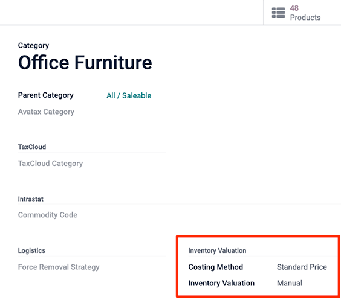This screenshot has height=303, width=341.
Task: Click the Costing Method label
Action: point(215,267)
